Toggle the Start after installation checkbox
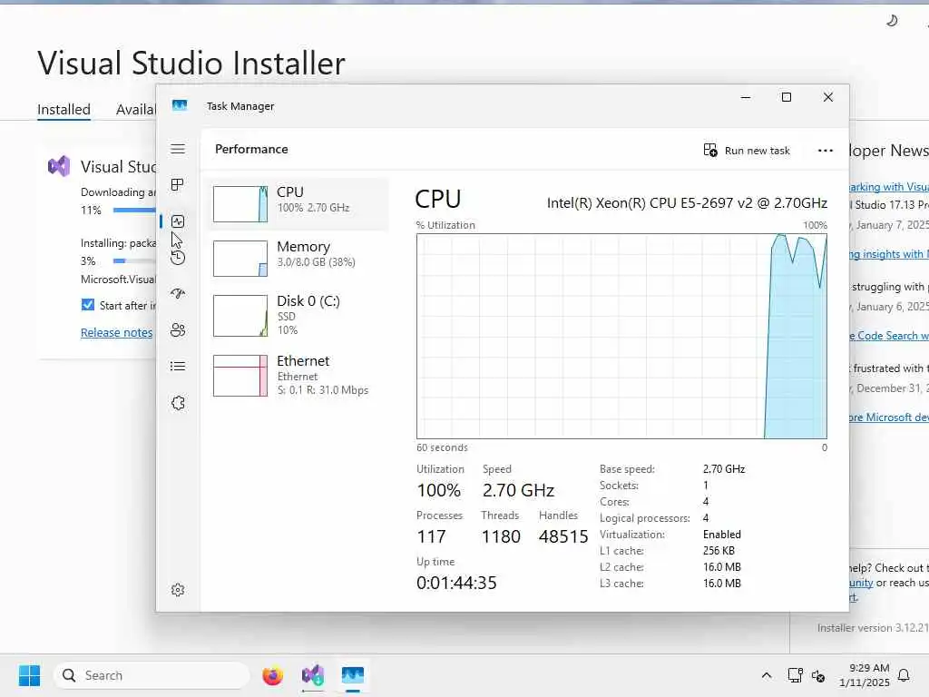Image resolution: width=929 pixels, height=697 pixels. 88,305
